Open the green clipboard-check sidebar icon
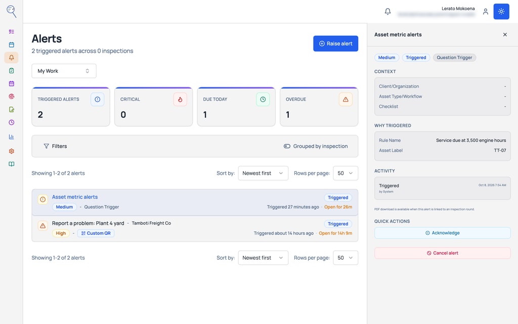 click(x=11, y=70)
